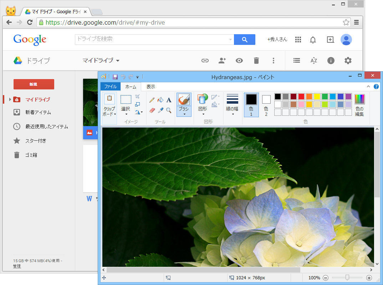Open the More actions three-dot menu

pyautogui.click(x=273, y=61)
